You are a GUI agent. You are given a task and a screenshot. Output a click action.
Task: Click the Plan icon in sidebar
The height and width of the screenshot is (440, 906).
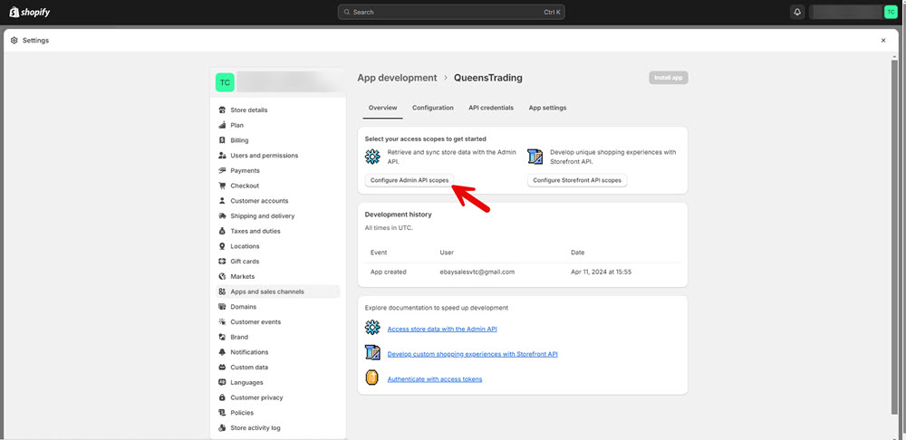point(222,125)
